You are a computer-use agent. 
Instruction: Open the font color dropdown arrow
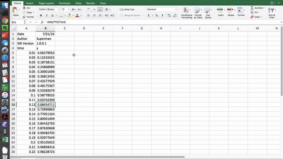tap(81, 16)
